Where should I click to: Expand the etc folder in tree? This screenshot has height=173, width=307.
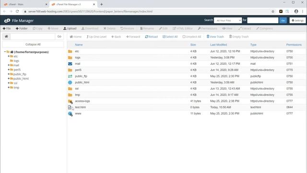click(x=9, y=56)
